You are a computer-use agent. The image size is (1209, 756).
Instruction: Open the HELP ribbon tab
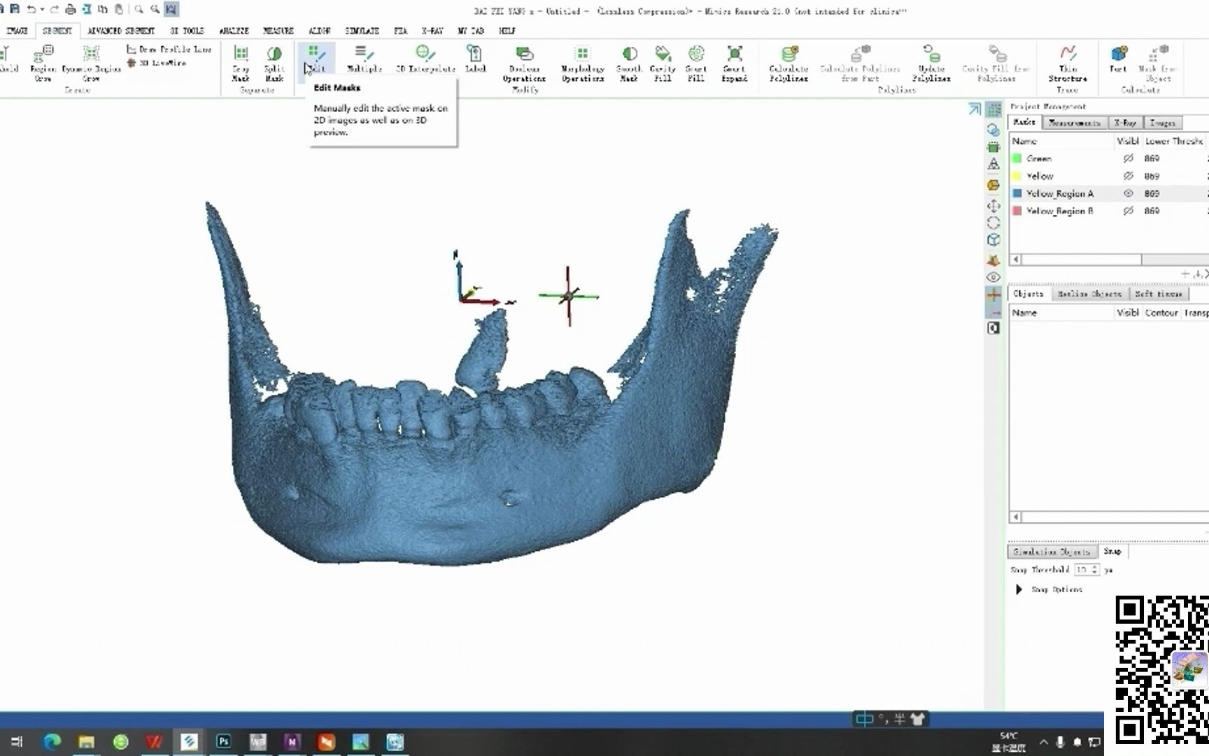click(x=507, y=31)
